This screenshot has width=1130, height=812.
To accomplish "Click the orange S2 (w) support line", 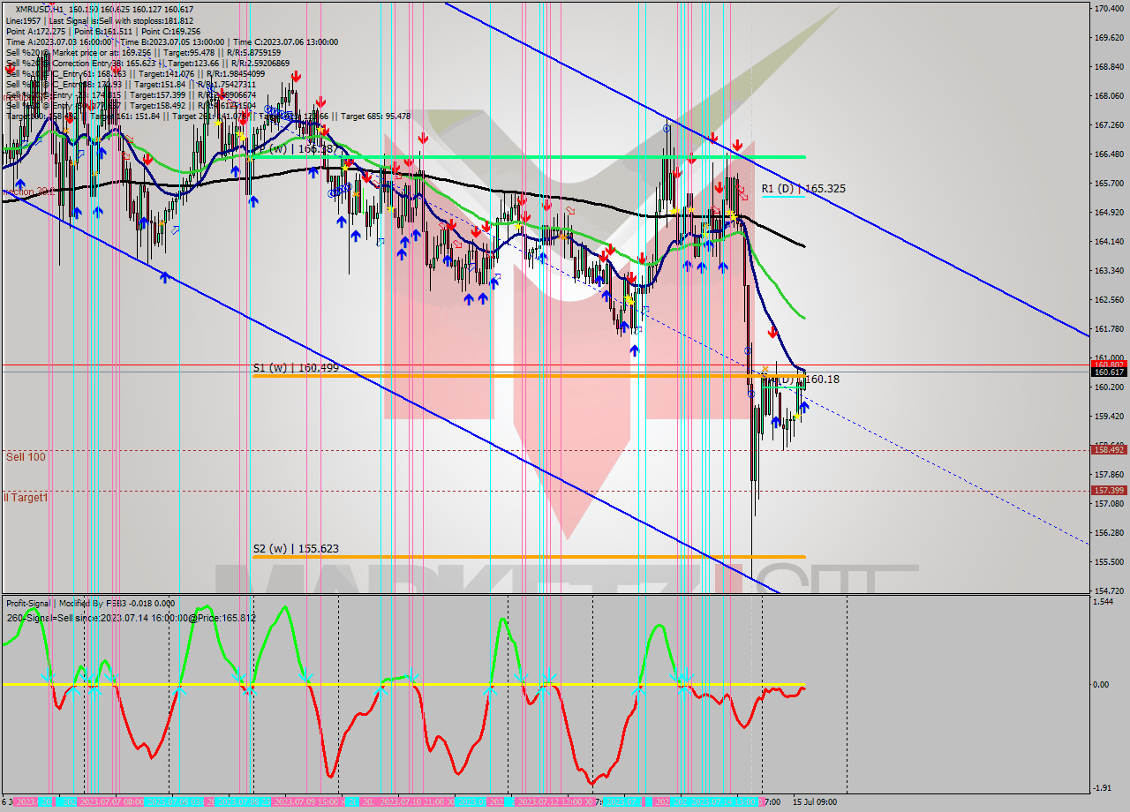I will coord(528,557).
